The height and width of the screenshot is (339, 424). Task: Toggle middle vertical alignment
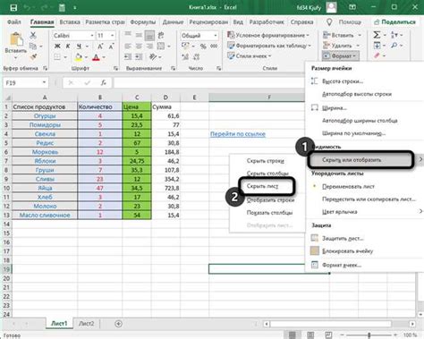click(x=139, y=35)
